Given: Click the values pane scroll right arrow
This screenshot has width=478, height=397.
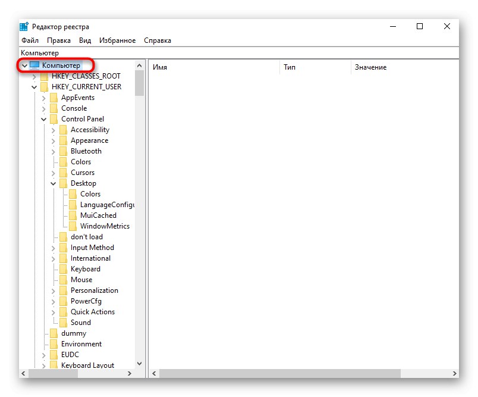Looking at the screenshot, I should pyautogui.click(x=455, y=373).
